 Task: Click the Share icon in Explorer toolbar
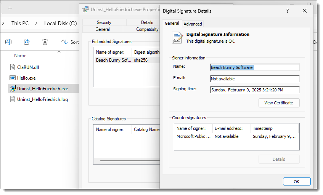pos(27,42)
